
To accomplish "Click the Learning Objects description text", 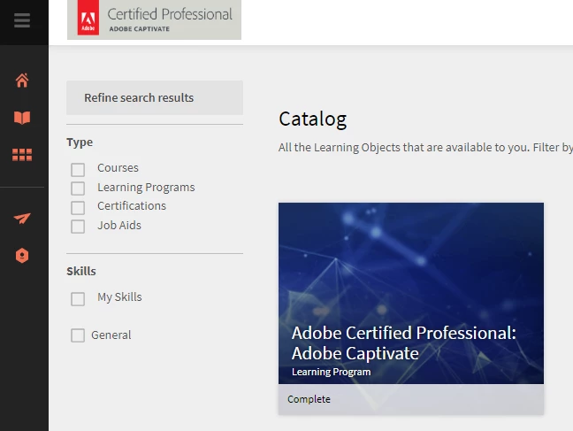I will tap(425, 148).
